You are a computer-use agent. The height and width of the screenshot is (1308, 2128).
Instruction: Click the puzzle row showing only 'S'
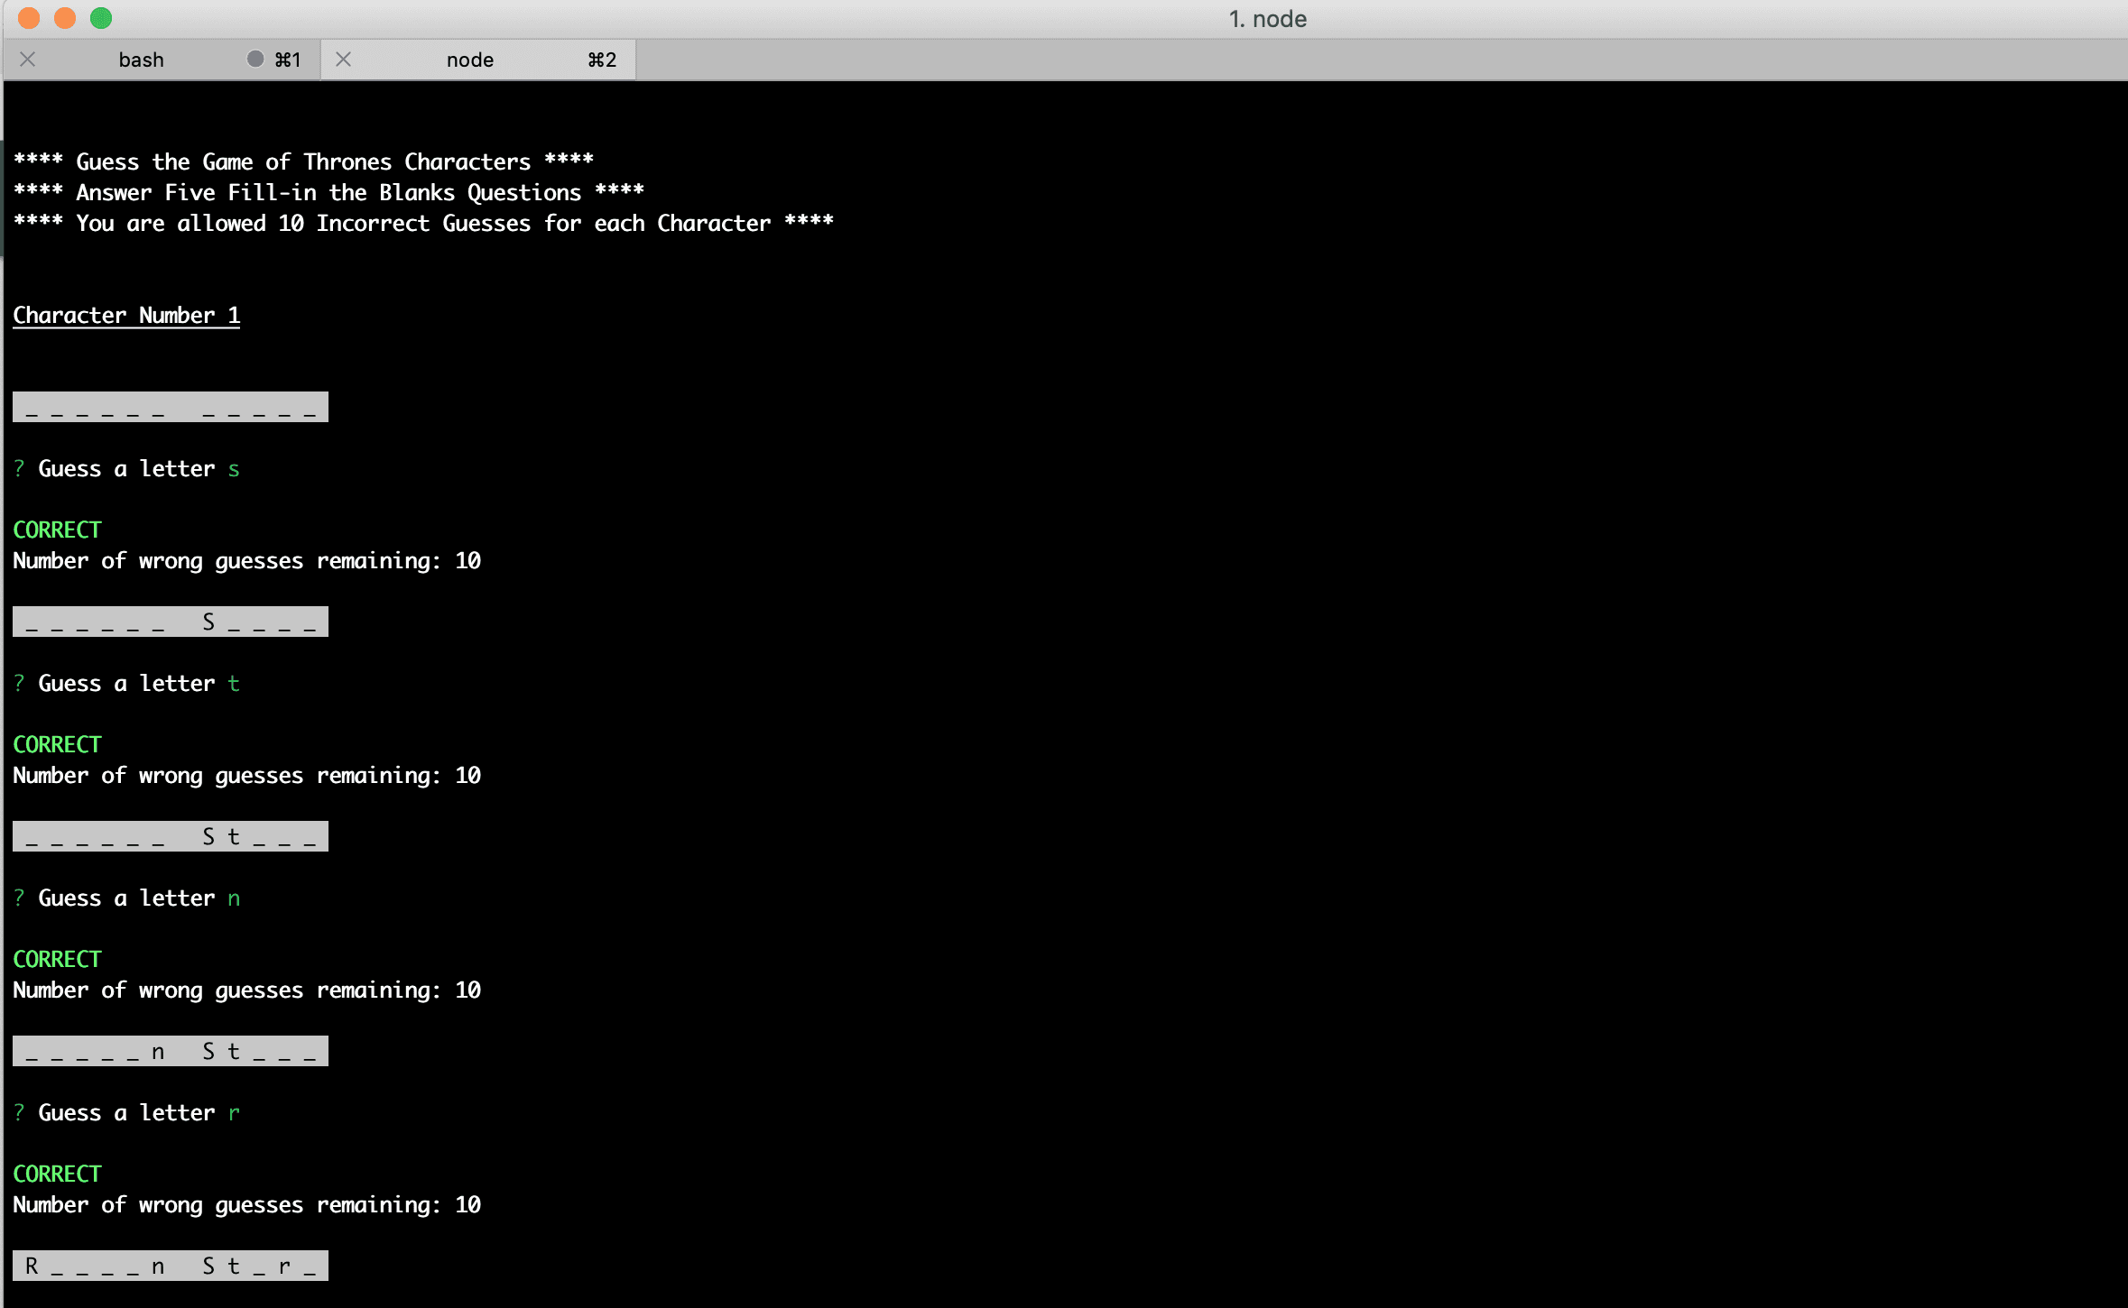171,622
